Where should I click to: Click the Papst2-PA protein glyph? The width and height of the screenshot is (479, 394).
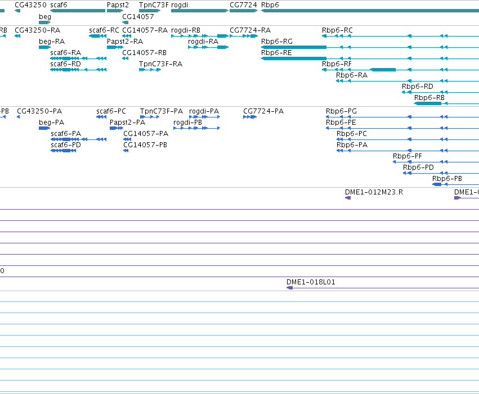[x=117, y=128]
